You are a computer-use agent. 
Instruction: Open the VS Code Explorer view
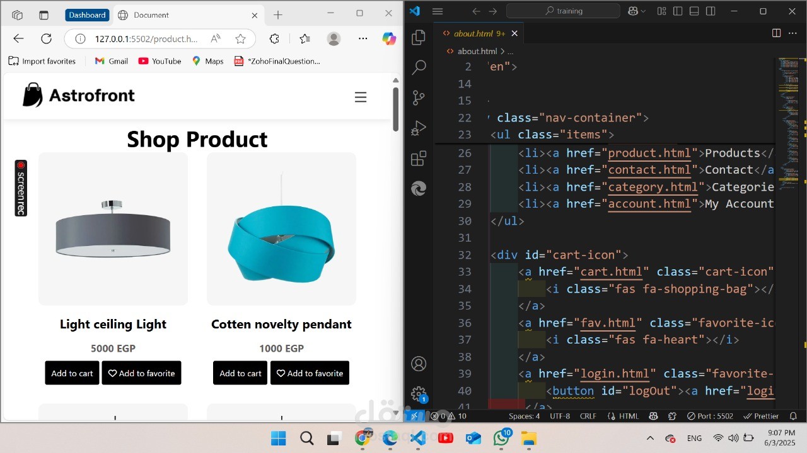point(419,38)
